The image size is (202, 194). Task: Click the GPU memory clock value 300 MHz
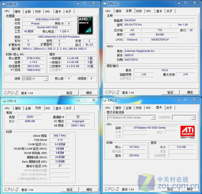coord(134,155)
